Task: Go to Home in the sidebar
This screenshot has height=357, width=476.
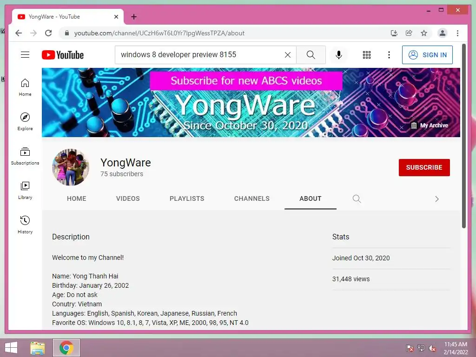Action: (x=25, y=87)
